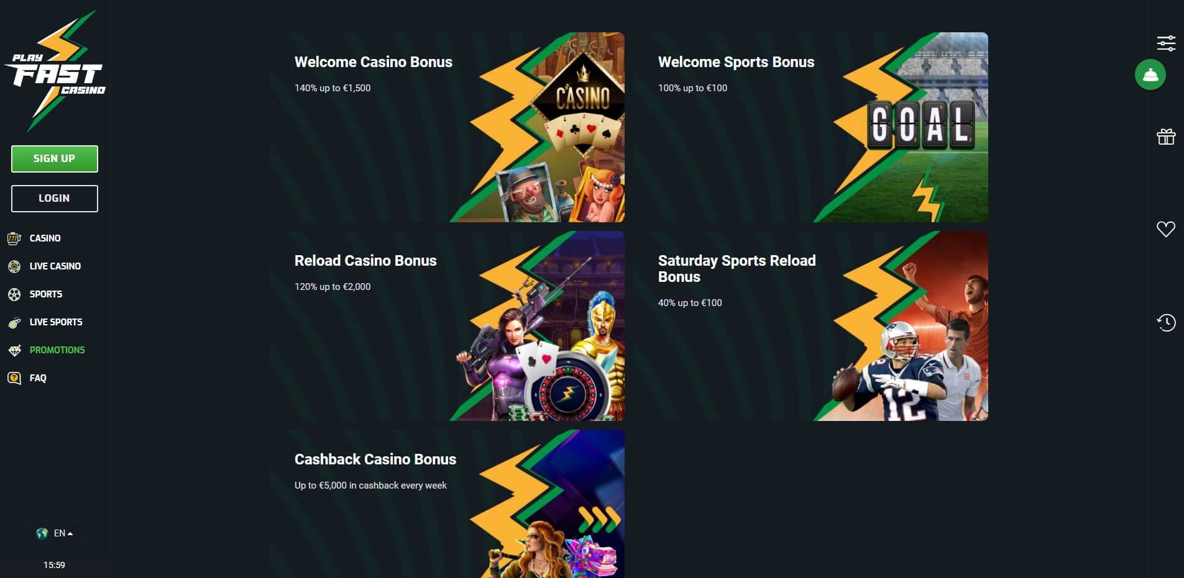Click the FAQ question bubble icon
The height and width of the screenshot is (578, 1184).
click(14, 378)
